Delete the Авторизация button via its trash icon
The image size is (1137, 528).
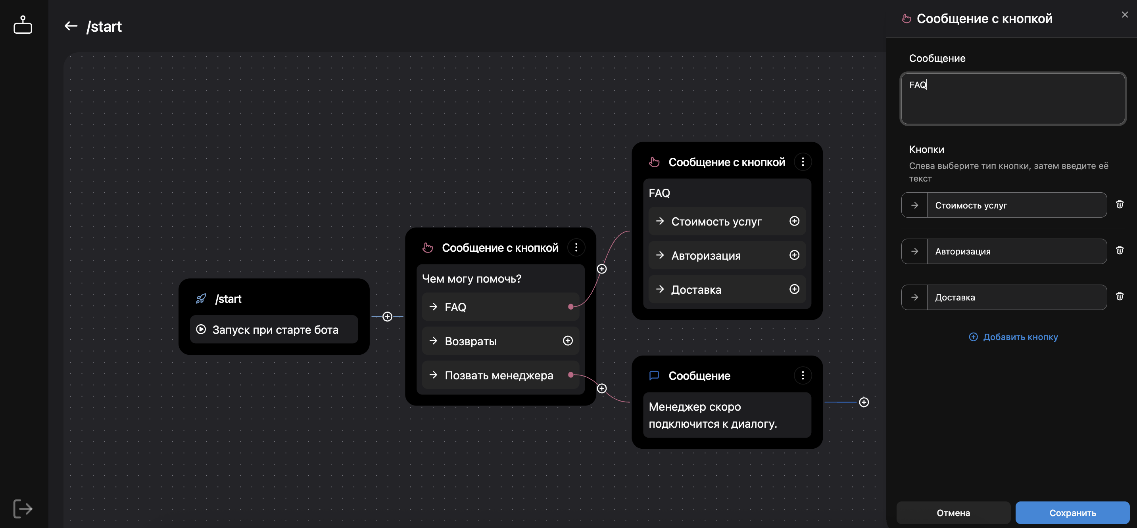point(1119,251)
